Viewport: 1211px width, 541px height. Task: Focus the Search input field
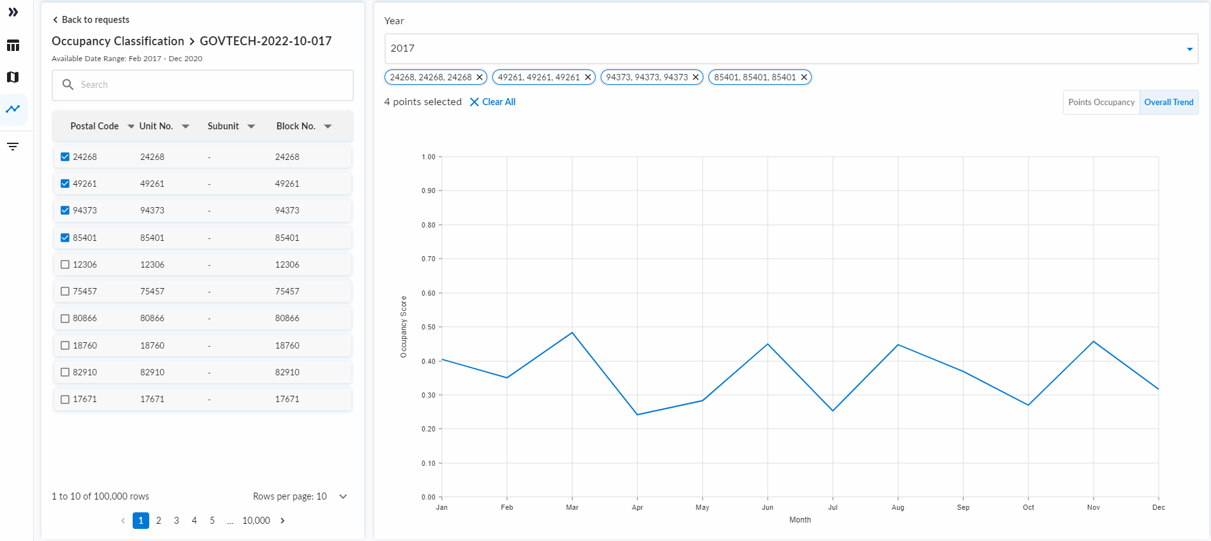point(203,85)
